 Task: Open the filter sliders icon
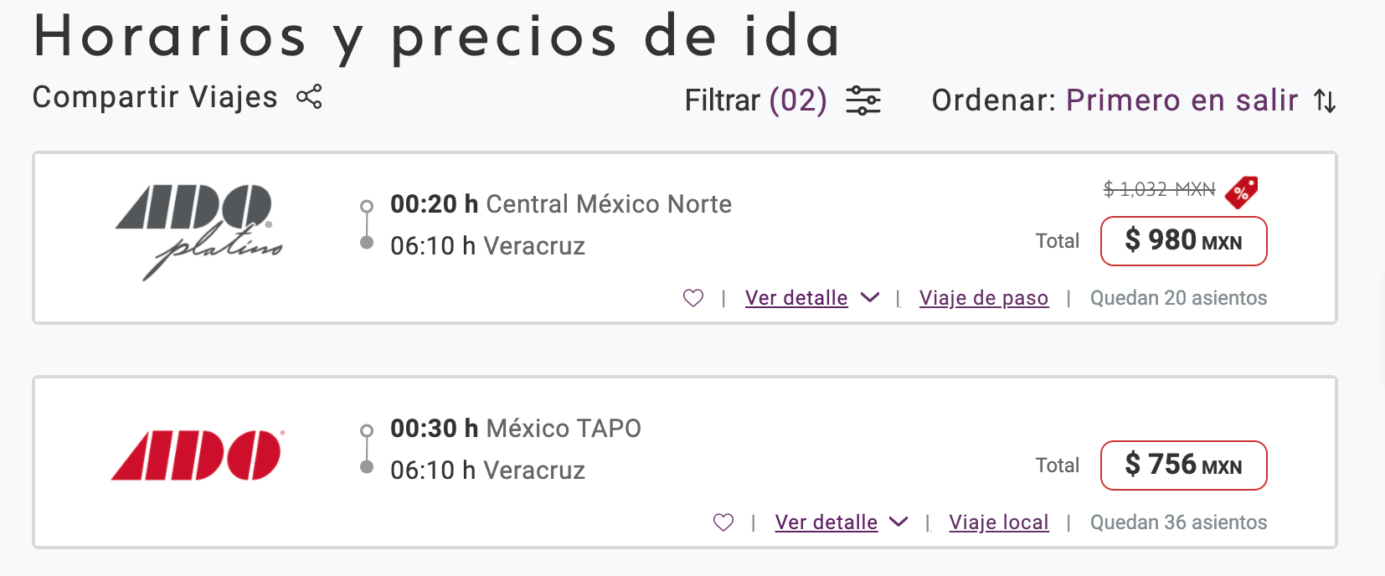pyautogui.click(x=862, y=100)
